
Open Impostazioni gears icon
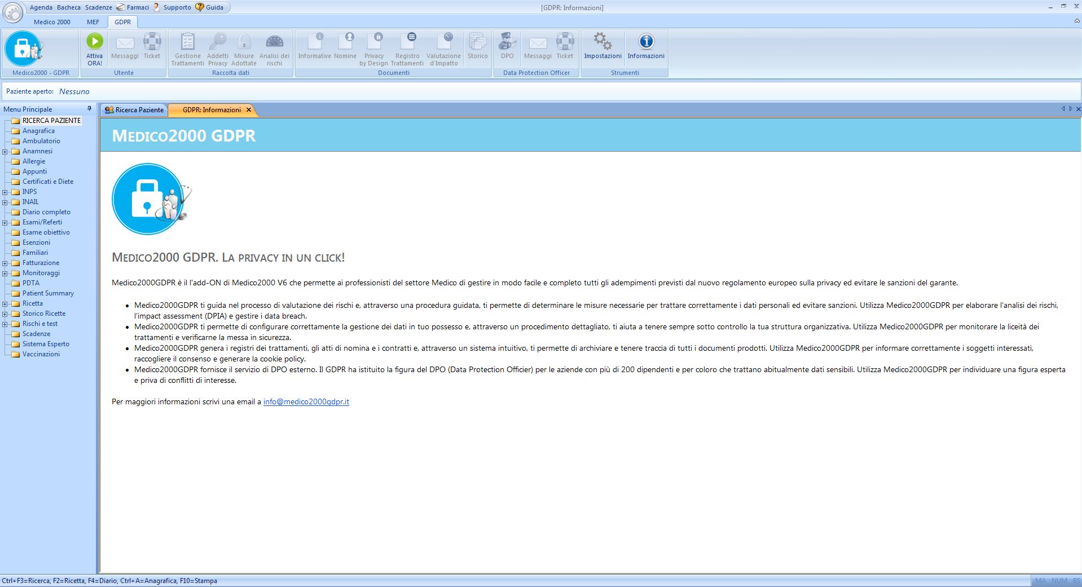pyautogui.click(x=602, y=41)
